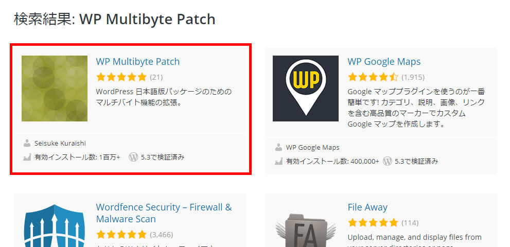Viewport: 510px width, 247px height.
Task: Click the 検索結果: WP Multibyte Patch heading
Action: point(114,19)
